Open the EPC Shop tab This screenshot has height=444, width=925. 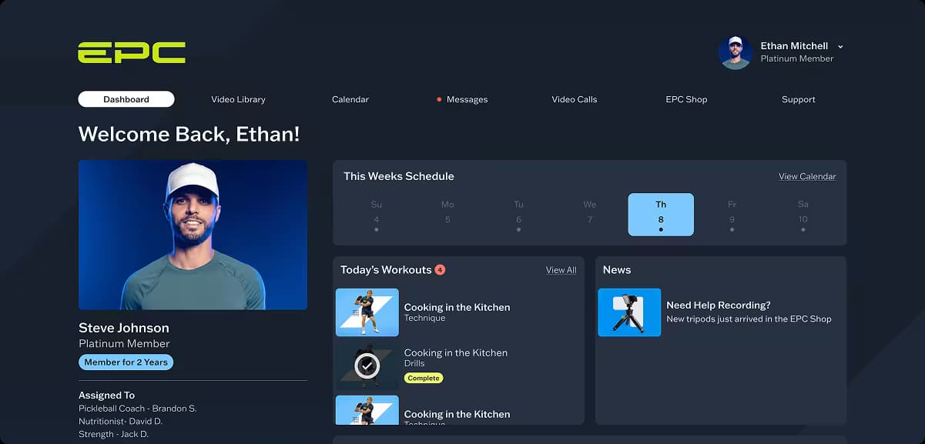(686, 99)
